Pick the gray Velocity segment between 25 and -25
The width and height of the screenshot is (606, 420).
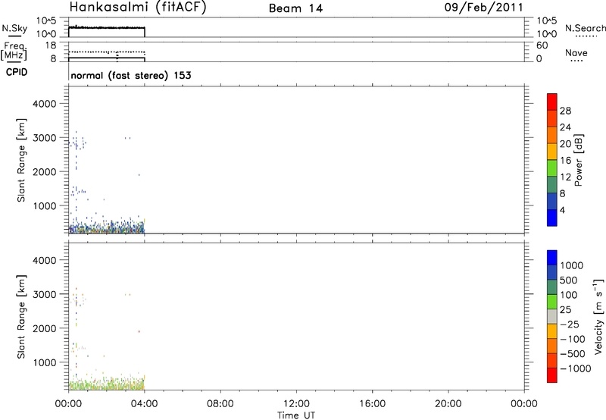[x=552, y=317]
